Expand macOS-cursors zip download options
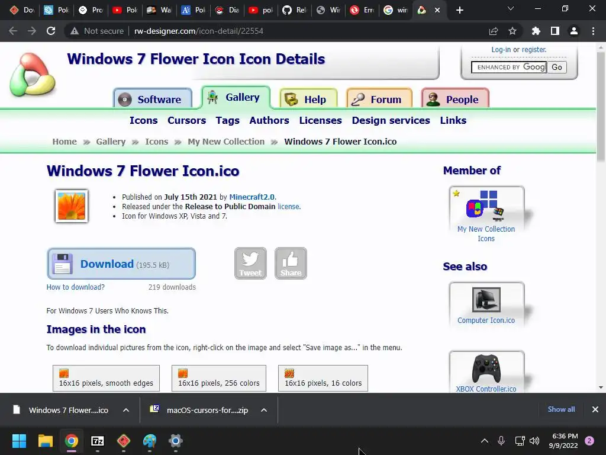This screenshot has width=606, height=455. (264, 410)
